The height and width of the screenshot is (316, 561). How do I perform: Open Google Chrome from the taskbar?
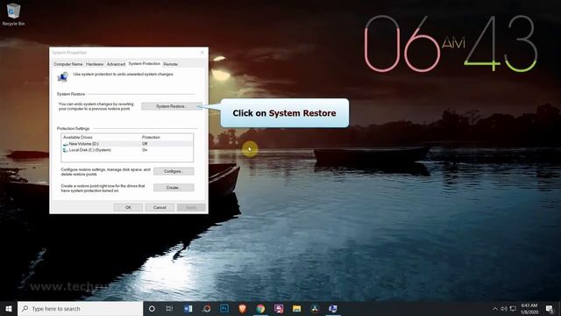coord(260,308)
